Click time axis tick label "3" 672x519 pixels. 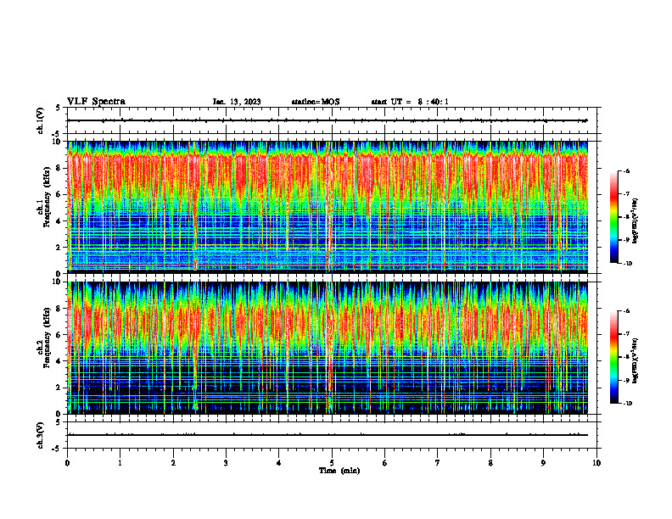click(226, 463)
